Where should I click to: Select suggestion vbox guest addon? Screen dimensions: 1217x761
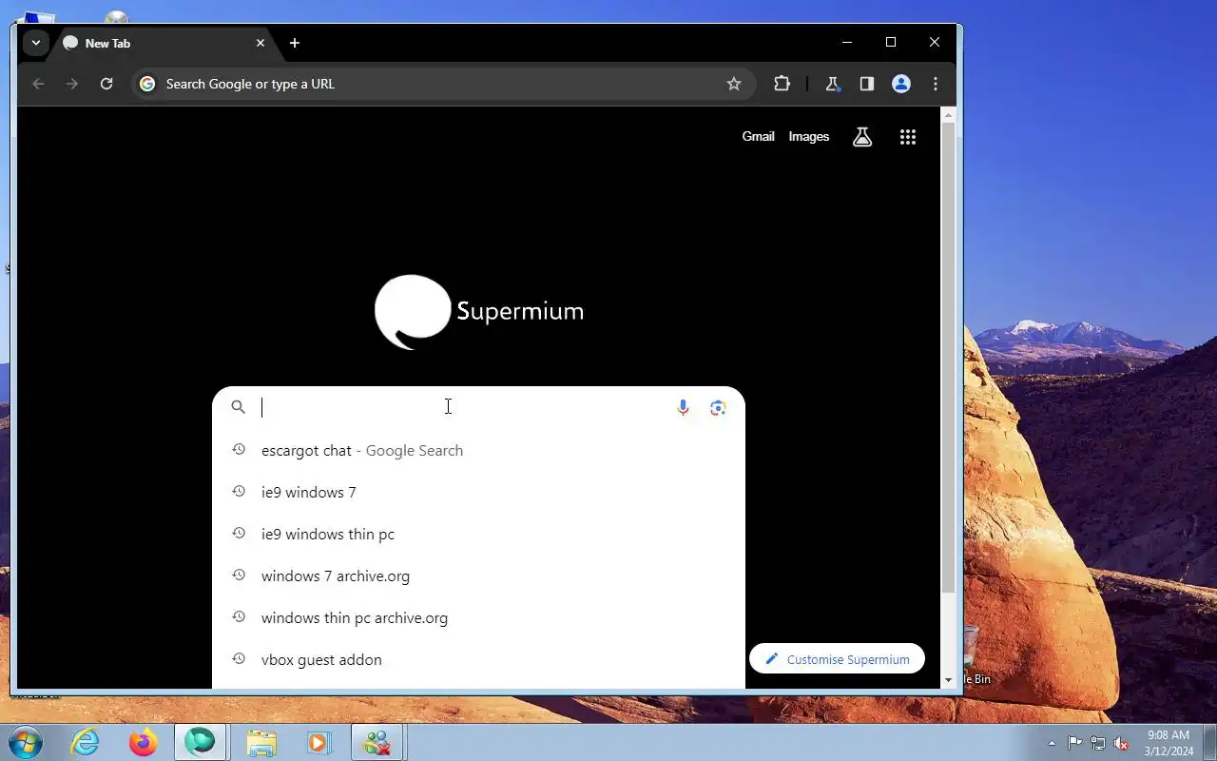[478, 659]
